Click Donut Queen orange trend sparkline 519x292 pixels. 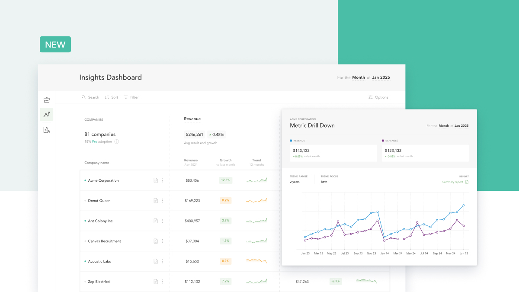coord(257,200)
